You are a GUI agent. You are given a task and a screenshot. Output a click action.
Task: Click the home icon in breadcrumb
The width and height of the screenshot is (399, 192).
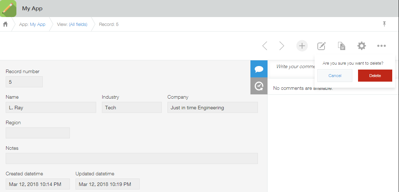pos(5,24)
